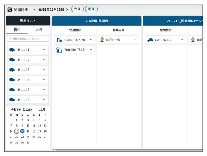Open the 山田 一郎 worker dropdown chevron

pyautogui.click(x=134, y=40)
